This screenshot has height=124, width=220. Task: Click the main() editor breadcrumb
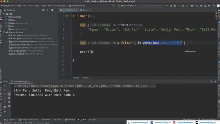click(x=76, y=78)
